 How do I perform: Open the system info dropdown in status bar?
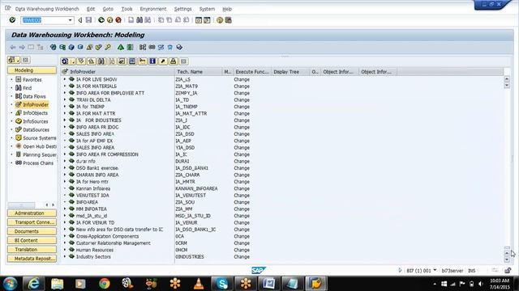[435, 271]
